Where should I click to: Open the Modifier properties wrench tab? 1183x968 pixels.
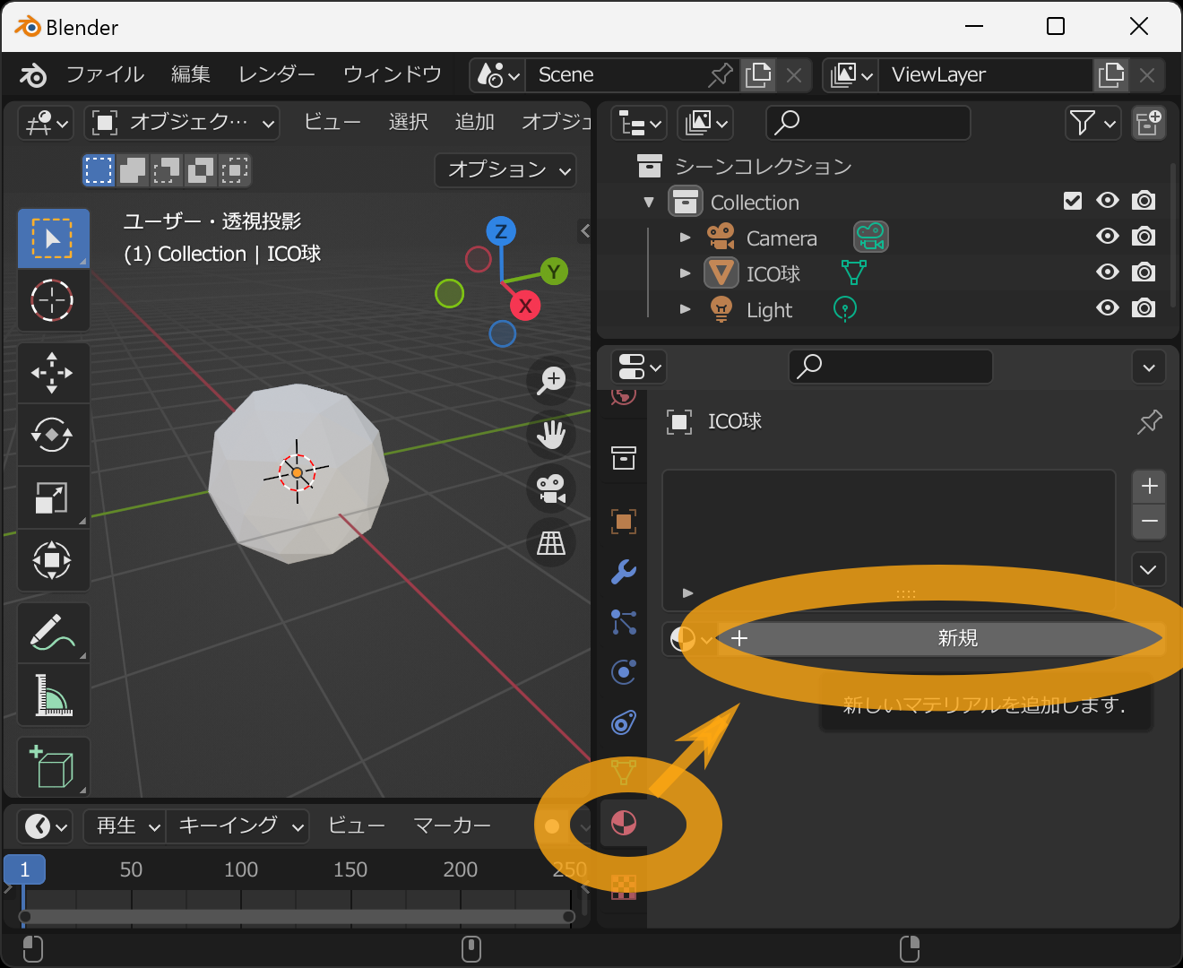(624, 571)
